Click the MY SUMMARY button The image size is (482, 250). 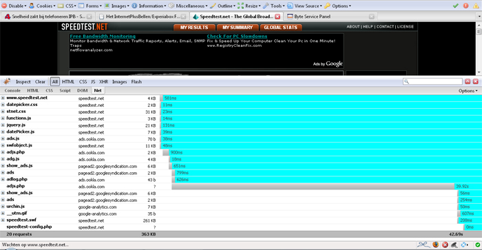238,28
